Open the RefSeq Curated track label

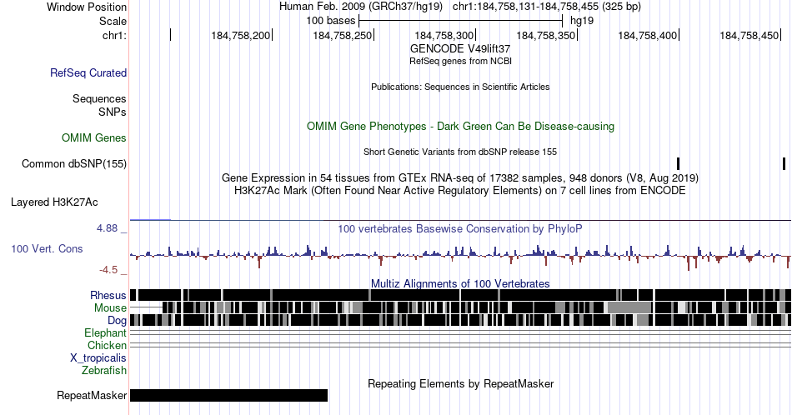pos(88,72)
